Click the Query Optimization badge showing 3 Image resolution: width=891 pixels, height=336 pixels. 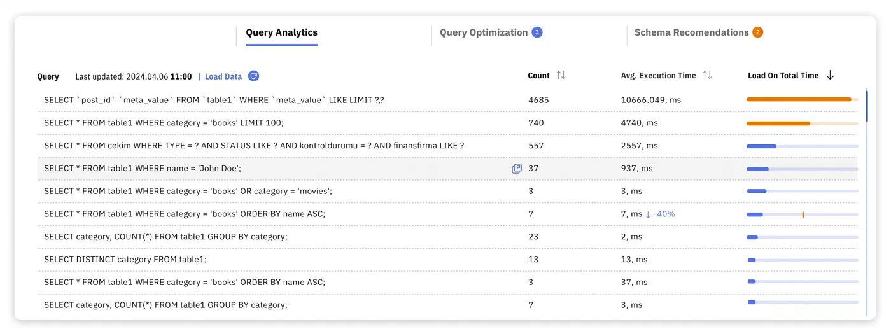pyautogui.click(x=537, y=32)
